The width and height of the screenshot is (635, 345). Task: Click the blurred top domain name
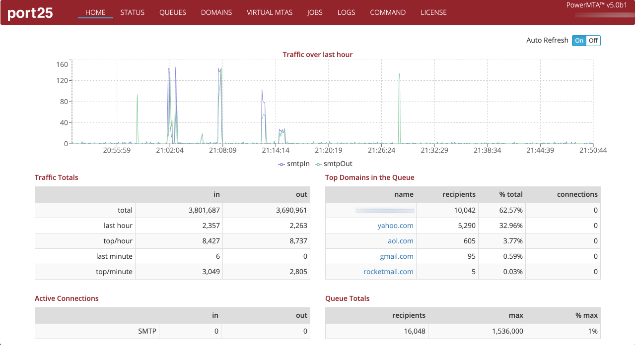(385, 210)
